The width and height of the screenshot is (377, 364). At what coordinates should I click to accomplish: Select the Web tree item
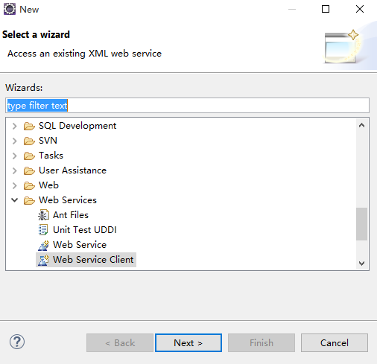click(48, 185)
